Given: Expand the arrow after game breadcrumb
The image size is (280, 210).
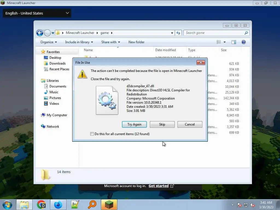Looking at the screenshot, I should point(112,33).
